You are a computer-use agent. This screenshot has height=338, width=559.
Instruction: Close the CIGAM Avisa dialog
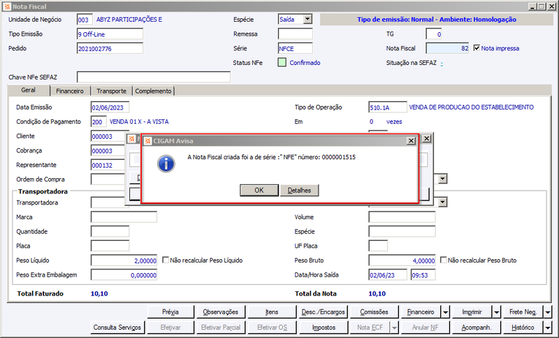coord(411,140)
